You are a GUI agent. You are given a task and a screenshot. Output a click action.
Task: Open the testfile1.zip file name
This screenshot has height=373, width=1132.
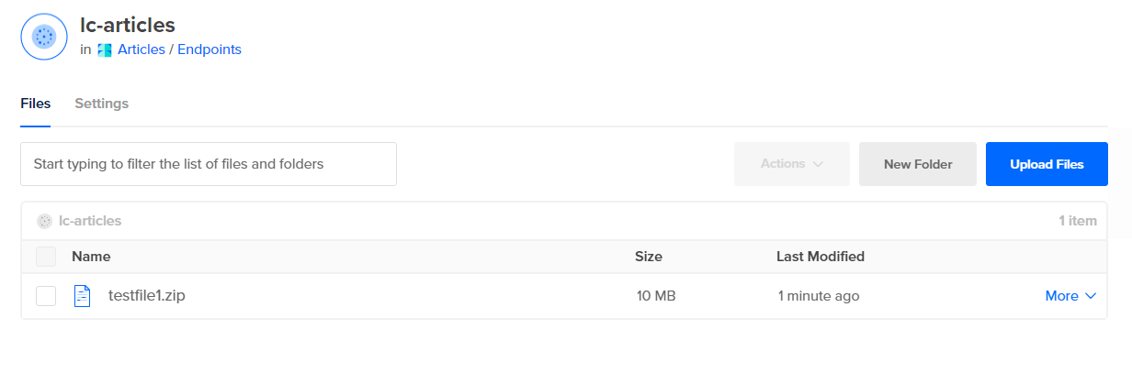point(147,296)
